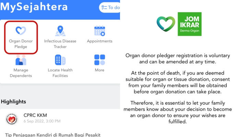240x137 pixels.
Task: Click the CPRC KKM profile avatar
Action: pos(12,119)
